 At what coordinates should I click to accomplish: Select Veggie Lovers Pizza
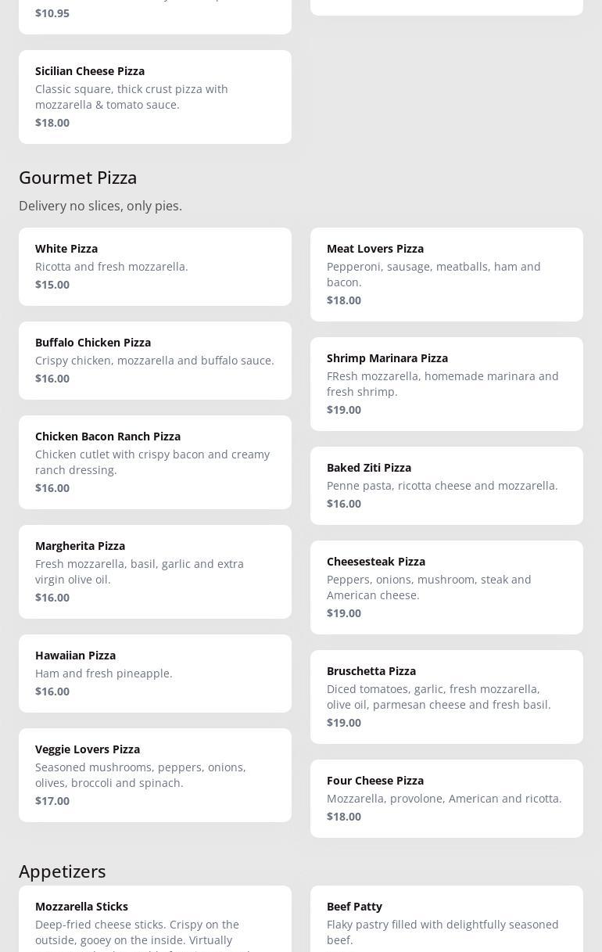(x=155, y=775)
